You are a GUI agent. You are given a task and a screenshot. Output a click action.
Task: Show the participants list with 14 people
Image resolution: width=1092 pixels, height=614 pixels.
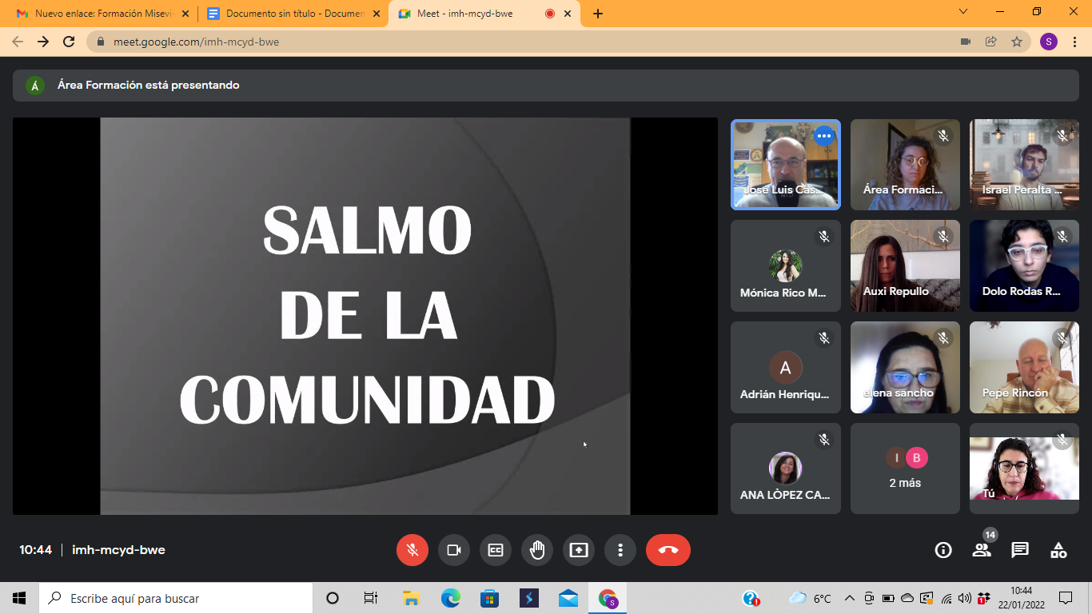point(982,550)
